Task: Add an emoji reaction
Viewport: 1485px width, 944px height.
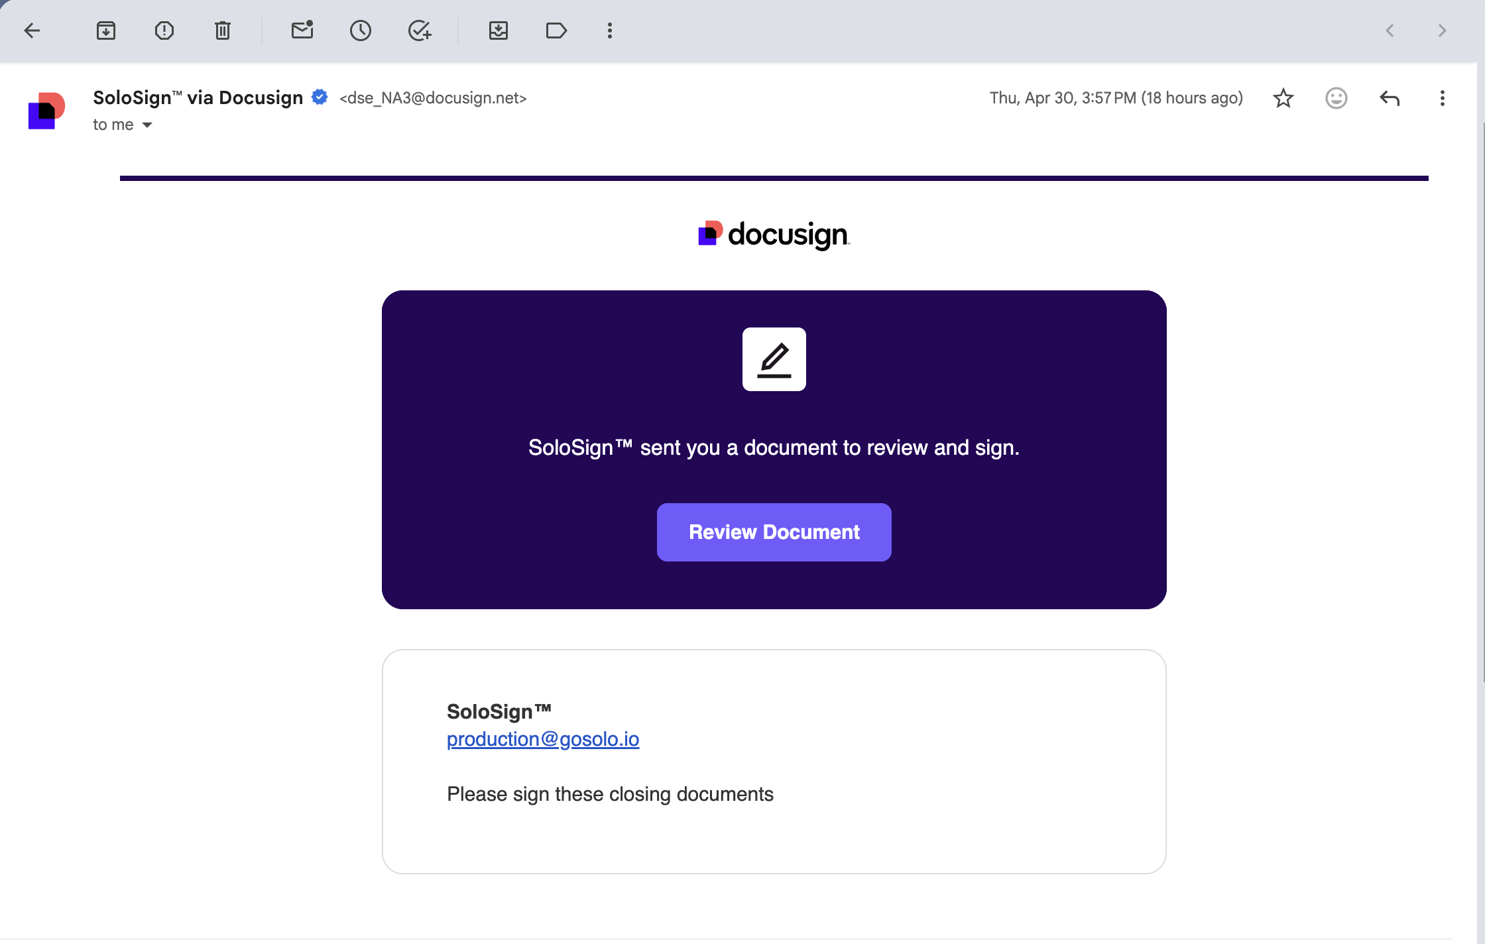Action: tap(1336, 98)
